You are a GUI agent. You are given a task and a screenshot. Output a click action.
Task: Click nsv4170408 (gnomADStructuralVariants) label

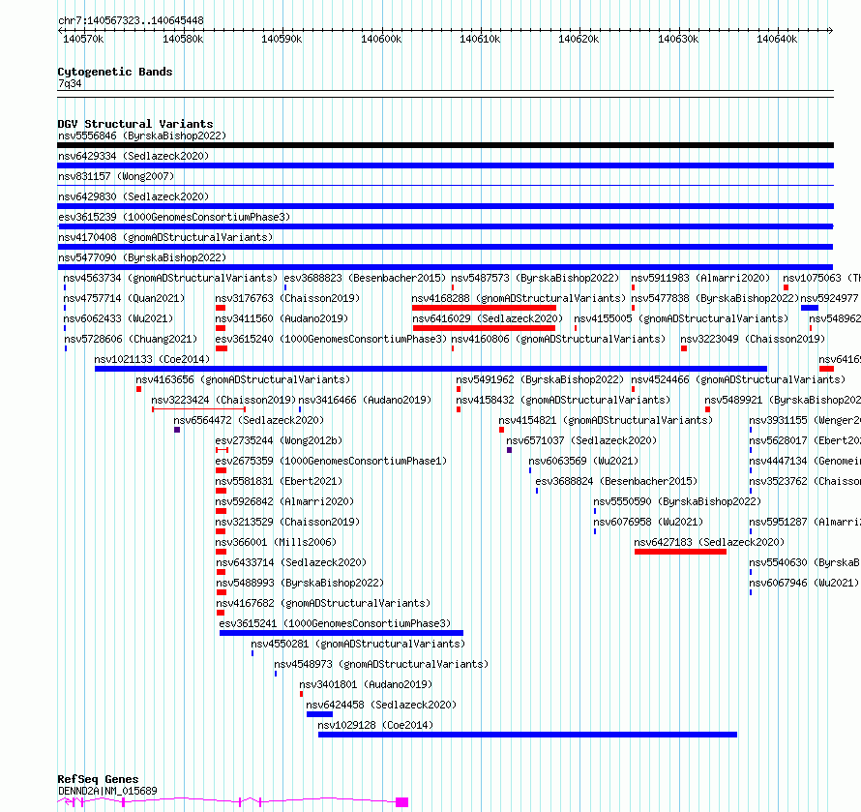(165, 237)
